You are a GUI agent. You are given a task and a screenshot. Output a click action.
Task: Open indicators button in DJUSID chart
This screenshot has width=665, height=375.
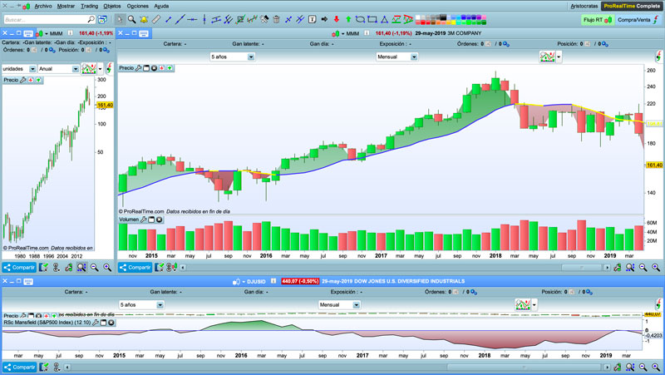(523, 304)
